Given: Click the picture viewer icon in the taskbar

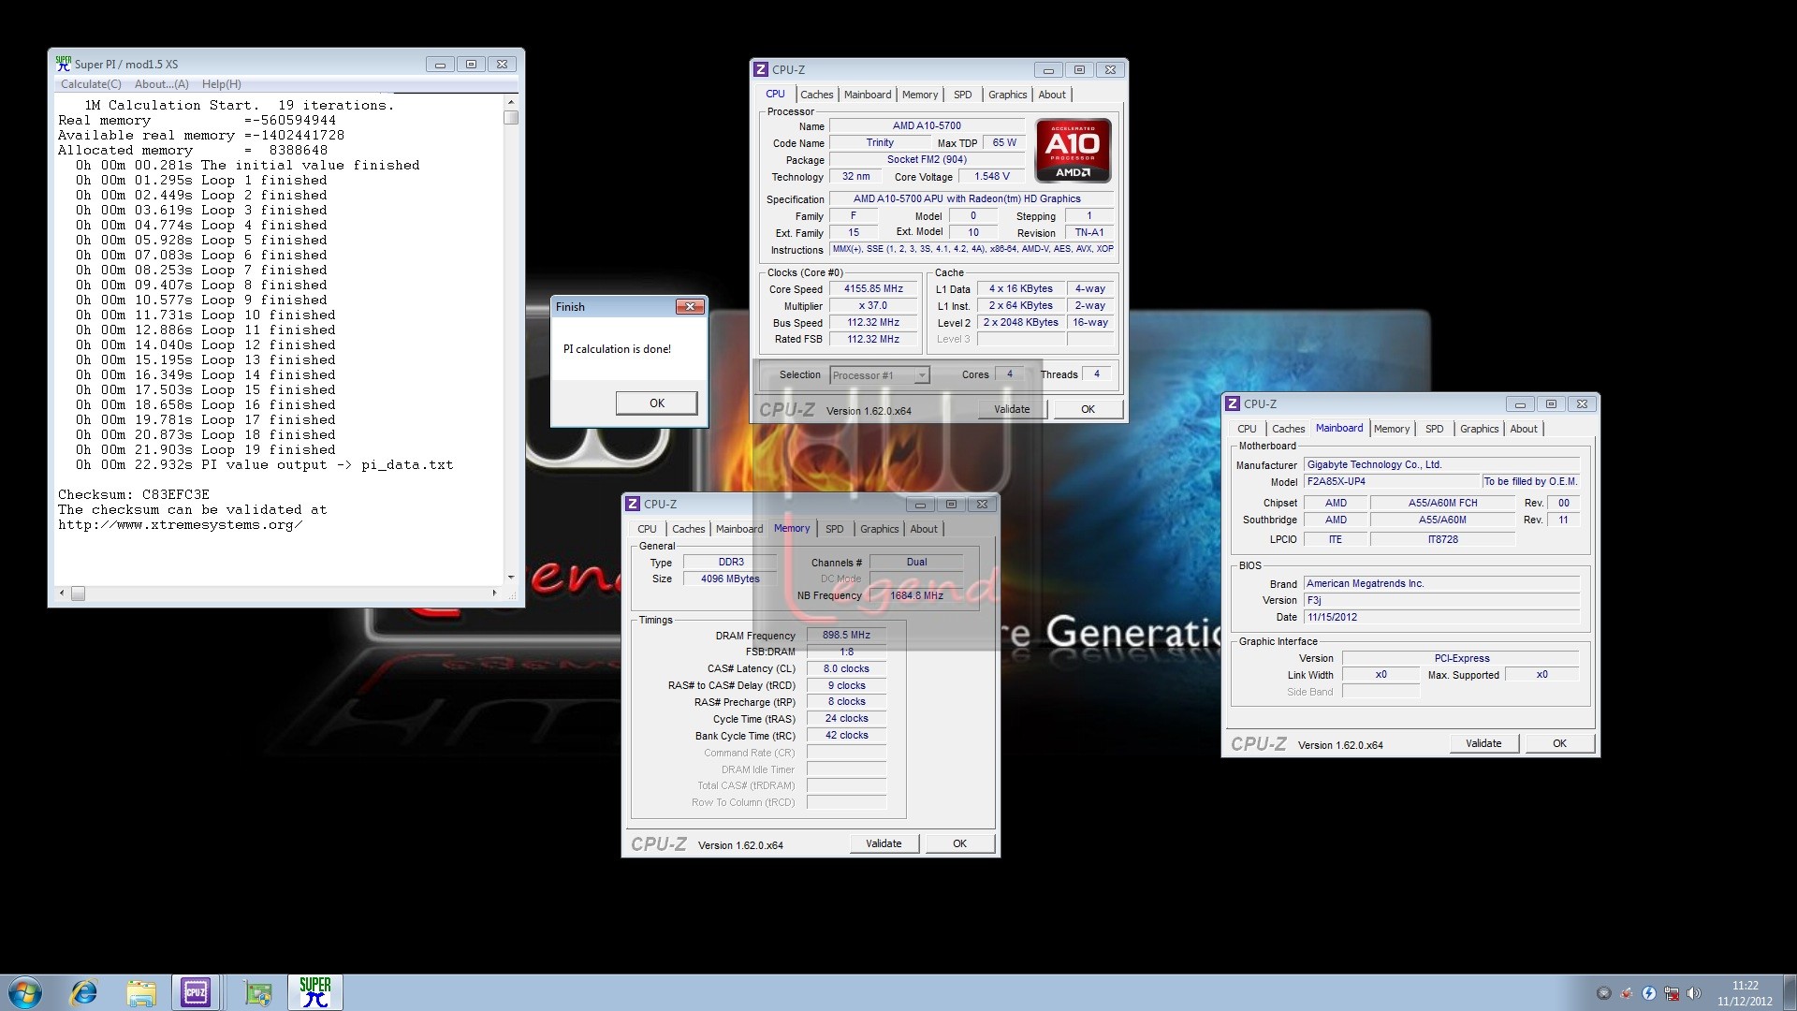Looking at the screenshot, I should (257, 992).
